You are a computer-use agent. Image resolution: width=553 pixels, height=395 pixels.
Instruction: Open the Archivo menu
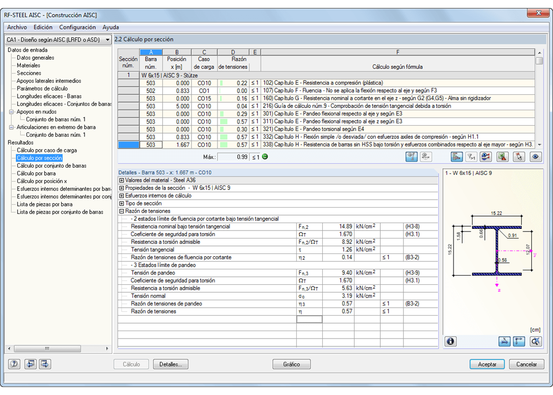point(17,27)
